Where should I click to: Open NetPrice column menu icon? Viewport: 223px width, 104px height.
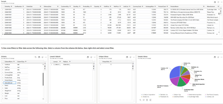pyautogui.click(x=120, y=6)
